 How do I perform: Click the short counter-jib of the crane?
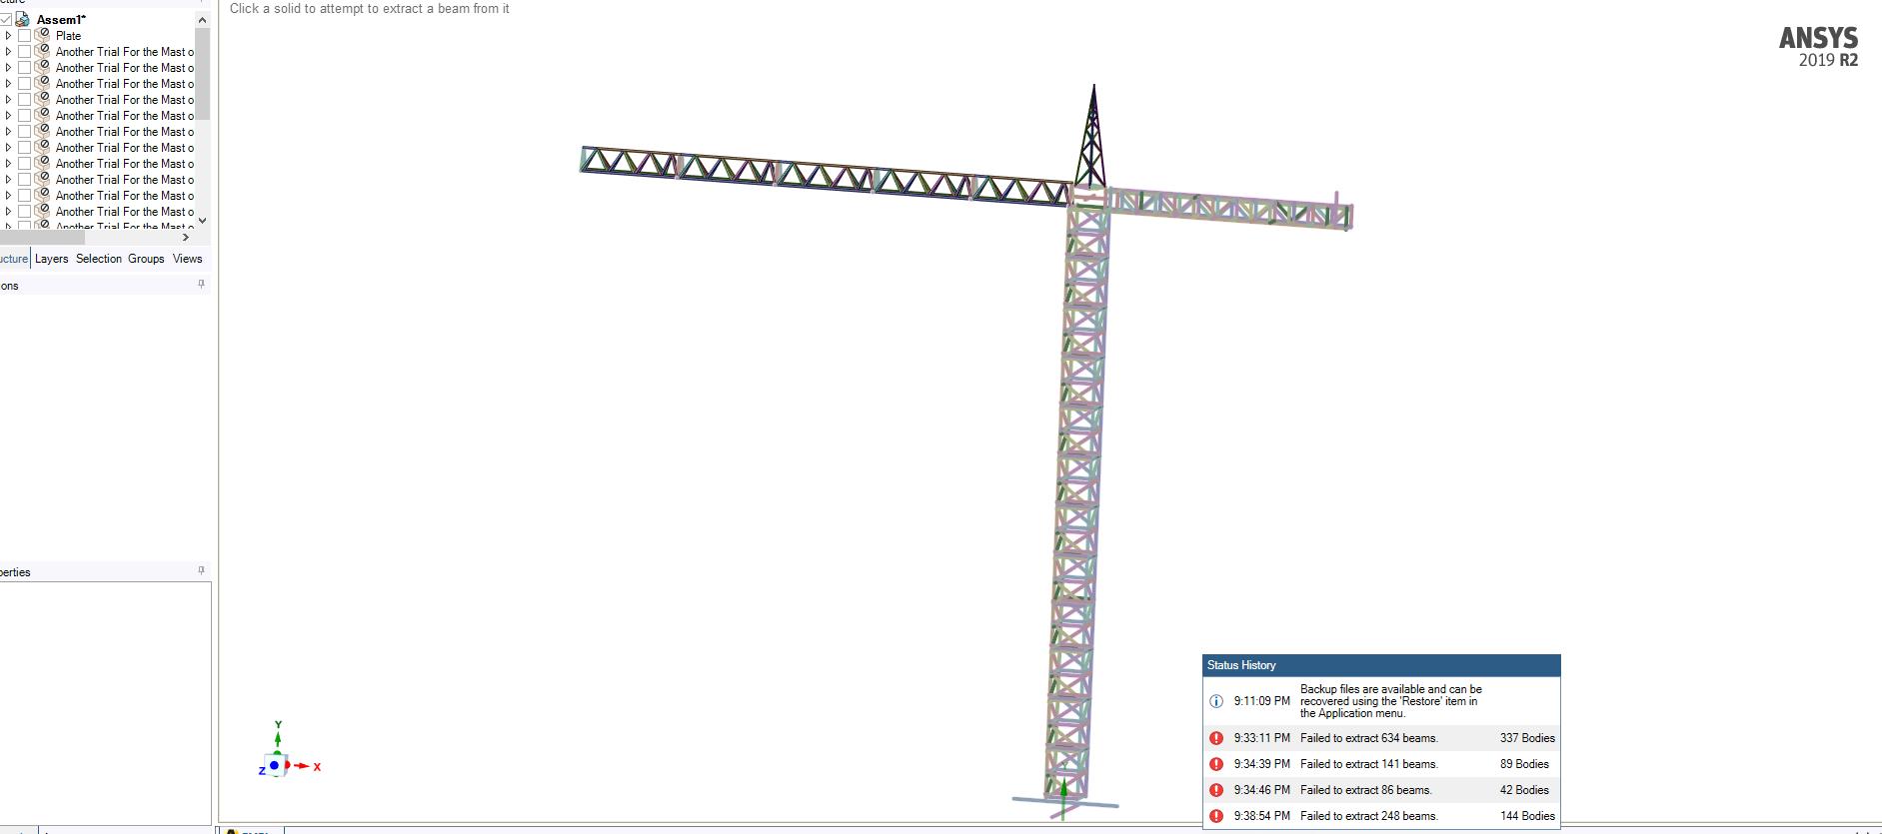tap(1229, 208)
